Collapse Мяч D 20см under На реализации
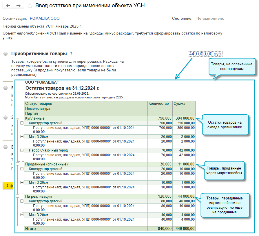 coord(22,215)
